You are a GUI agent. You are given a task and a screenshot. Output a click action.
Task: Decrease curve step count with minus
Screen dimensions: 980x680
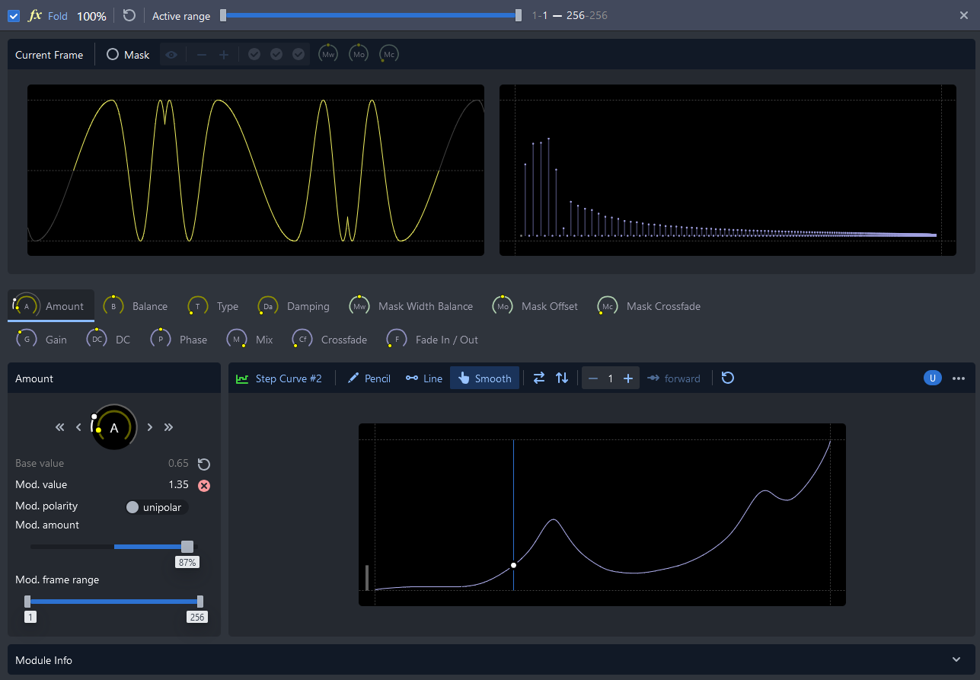[x=593, y=378]
